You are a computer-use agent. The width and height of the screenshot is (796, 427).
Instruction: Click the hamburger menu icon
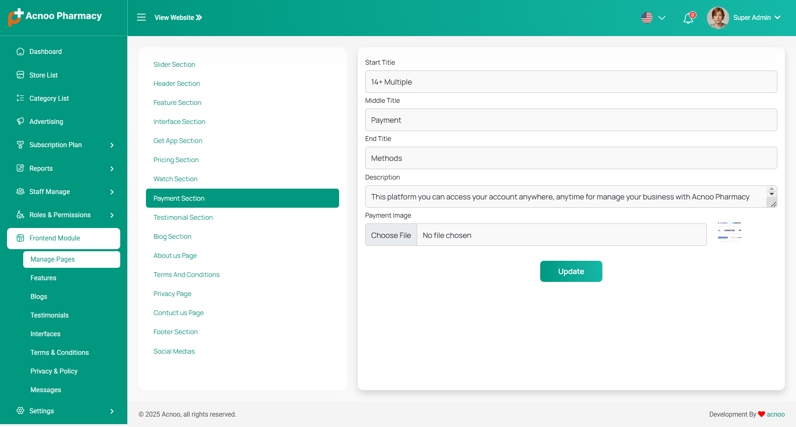coord(141,17)
